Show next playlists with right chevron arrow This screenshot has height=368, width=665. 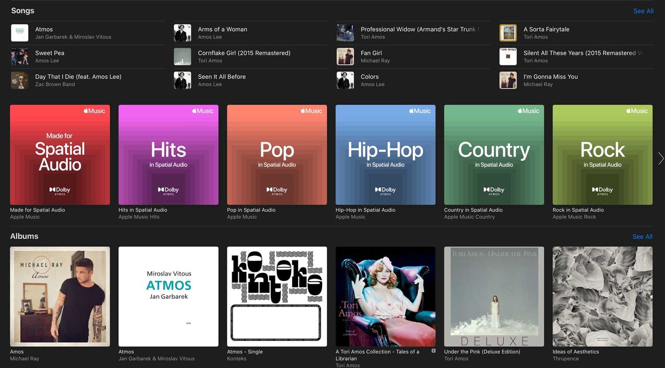661,159
